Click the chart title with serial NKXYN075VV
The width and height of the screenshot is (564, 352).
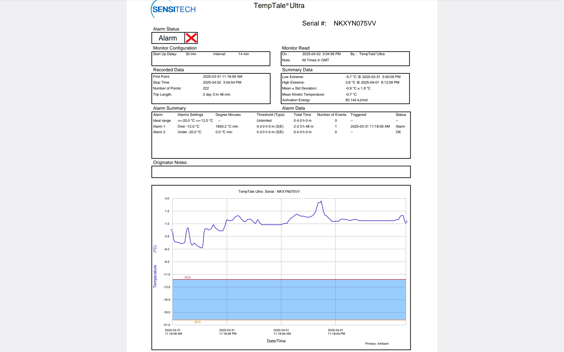point(269,192)
